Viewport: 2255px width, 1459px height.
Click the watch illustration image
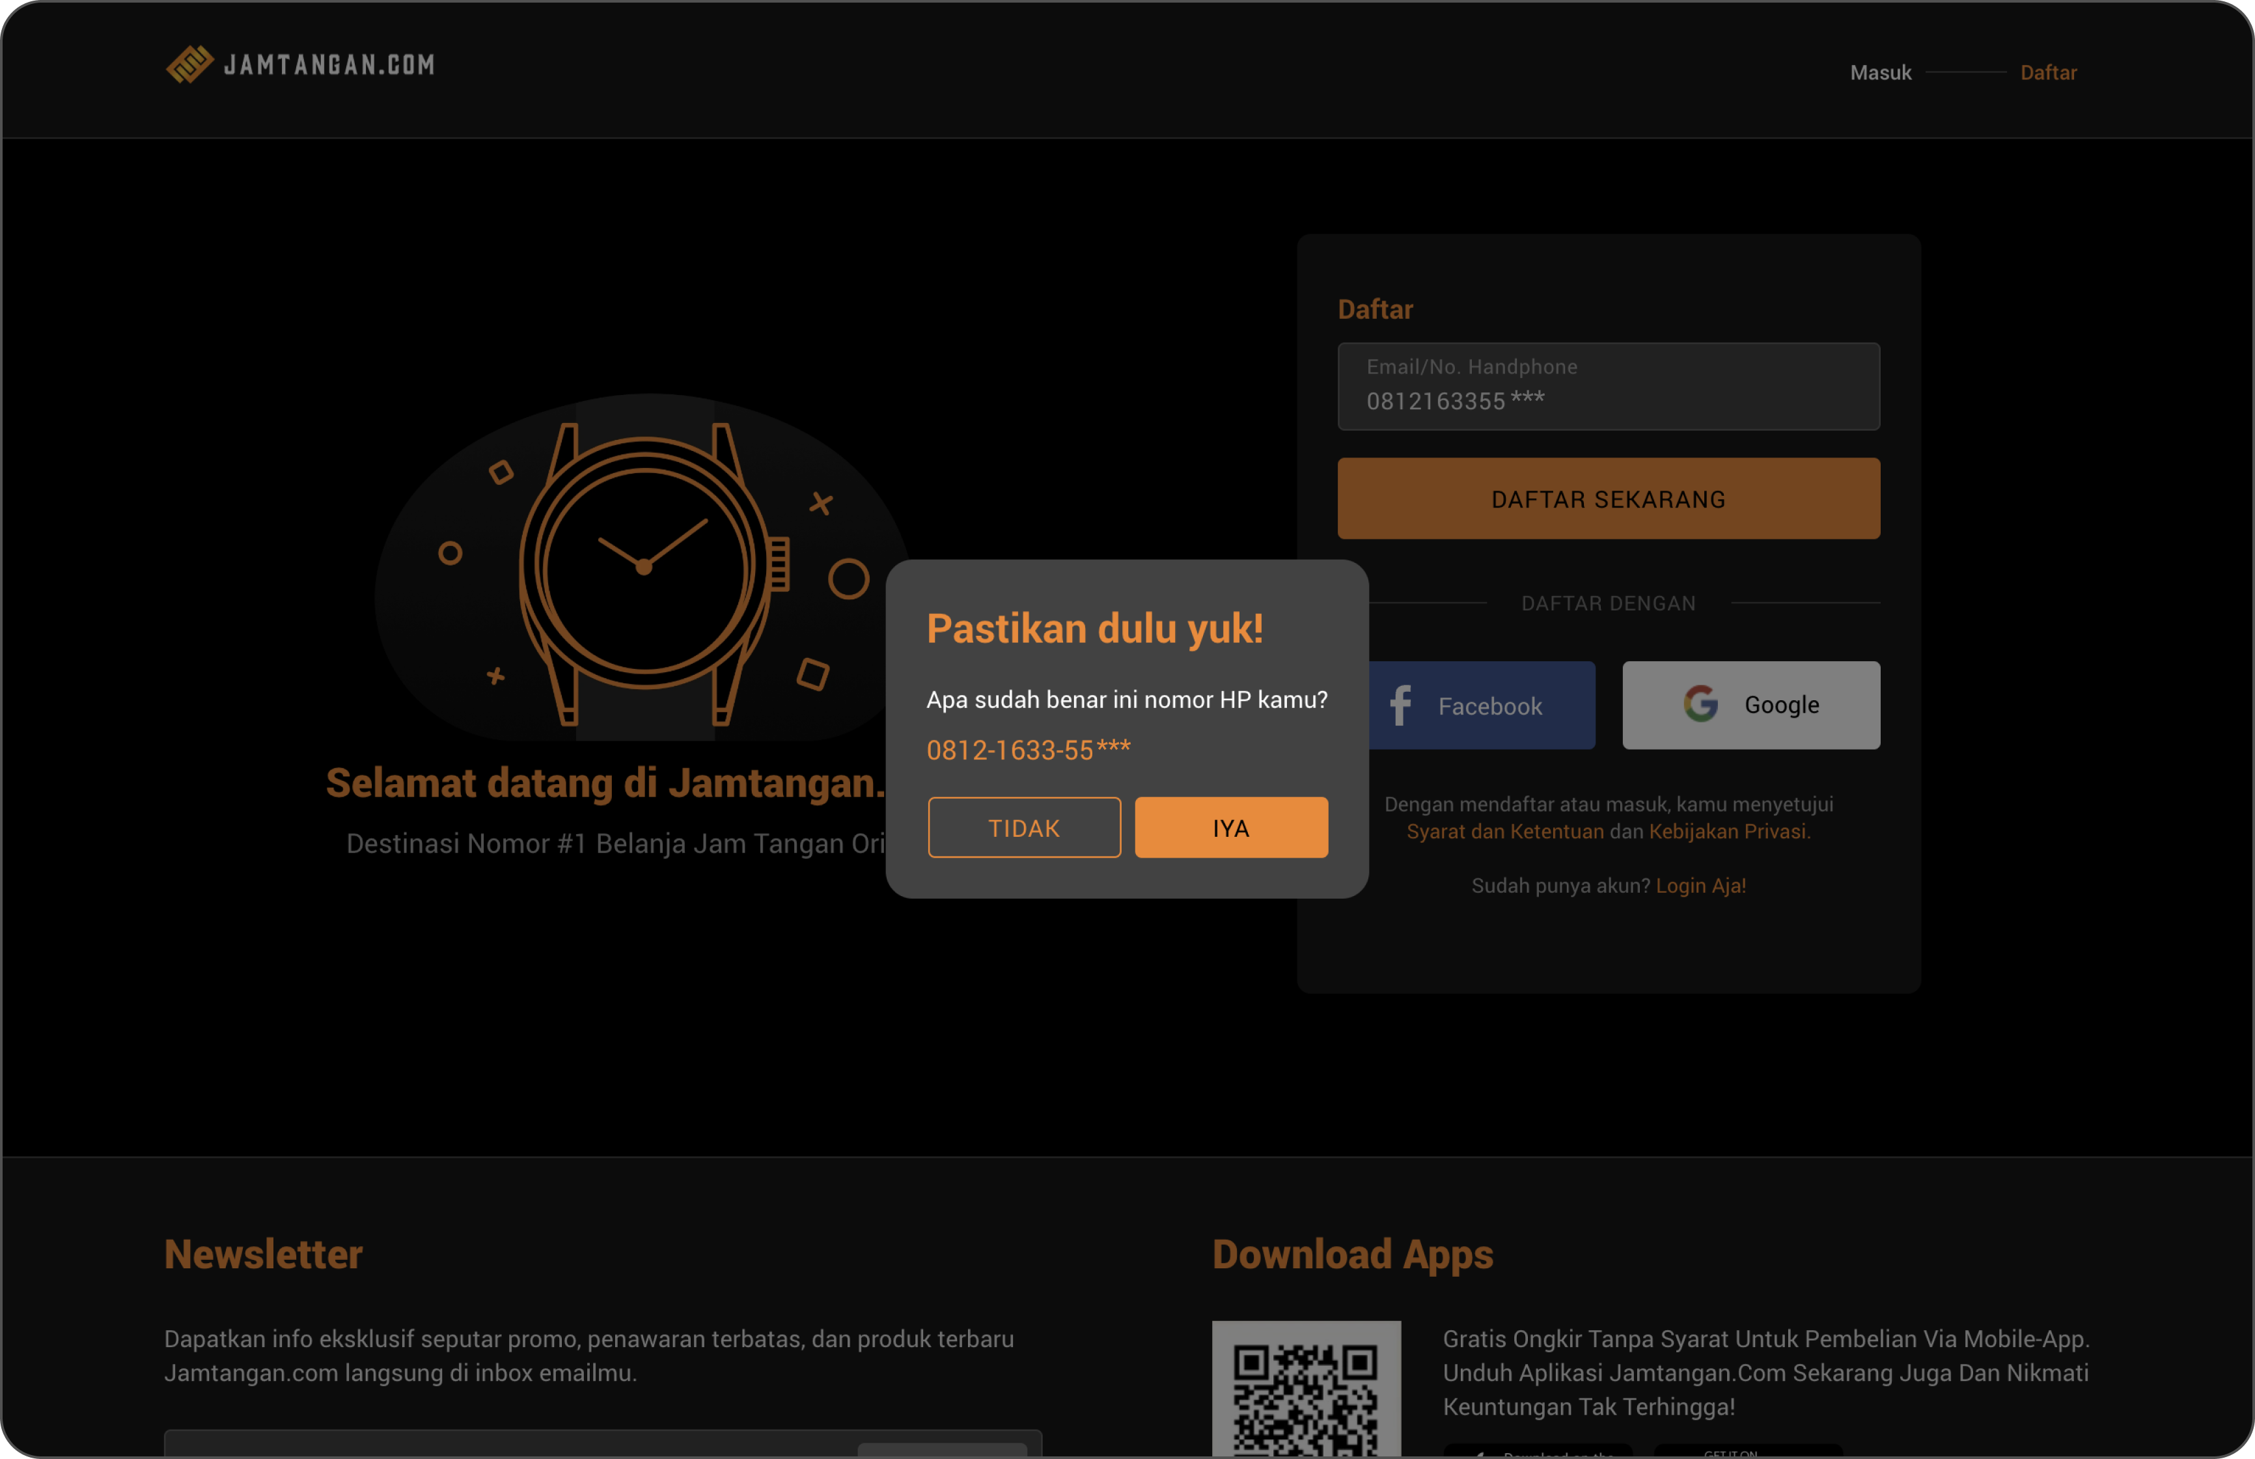click(x=644, y=569)
